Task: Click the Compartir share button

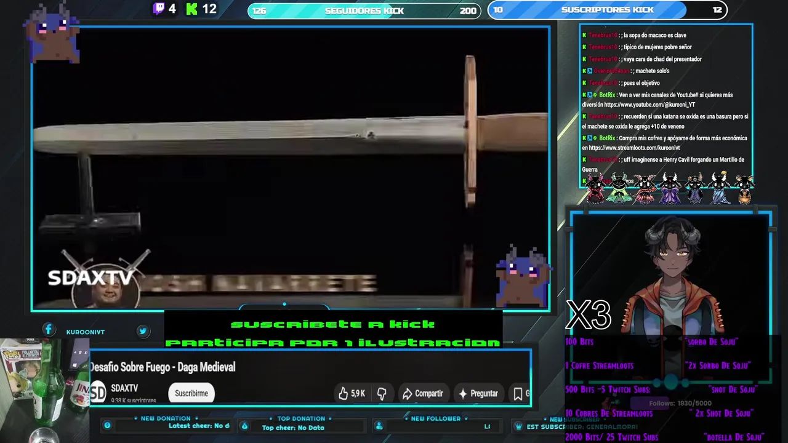Action: pos(422,393)
